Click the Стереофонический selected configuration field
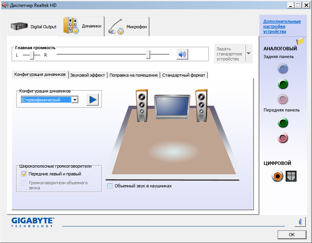 tap(46, 100)
